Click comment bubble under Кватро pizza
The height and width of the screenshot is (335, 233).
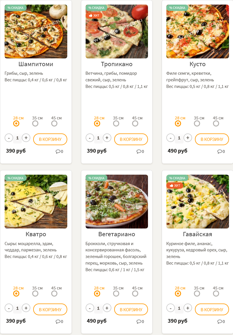tap(58, 322)
